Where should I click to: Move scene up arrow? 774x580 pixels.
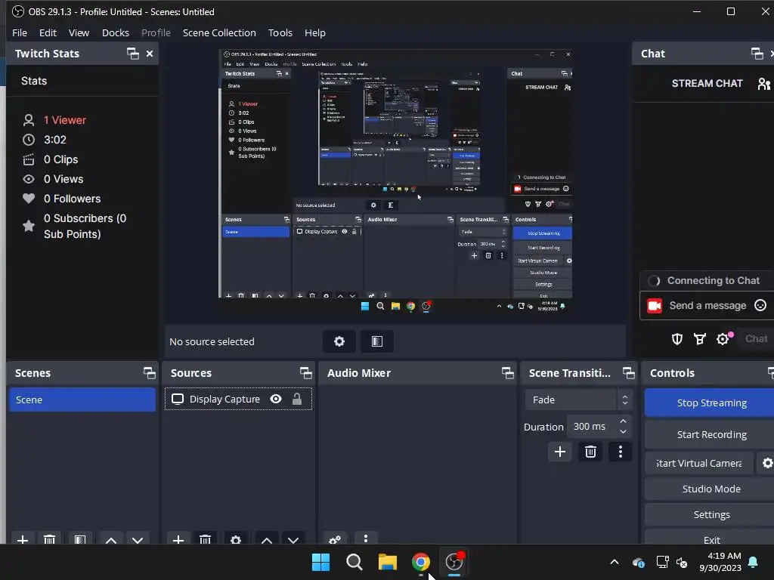point(111,539)
